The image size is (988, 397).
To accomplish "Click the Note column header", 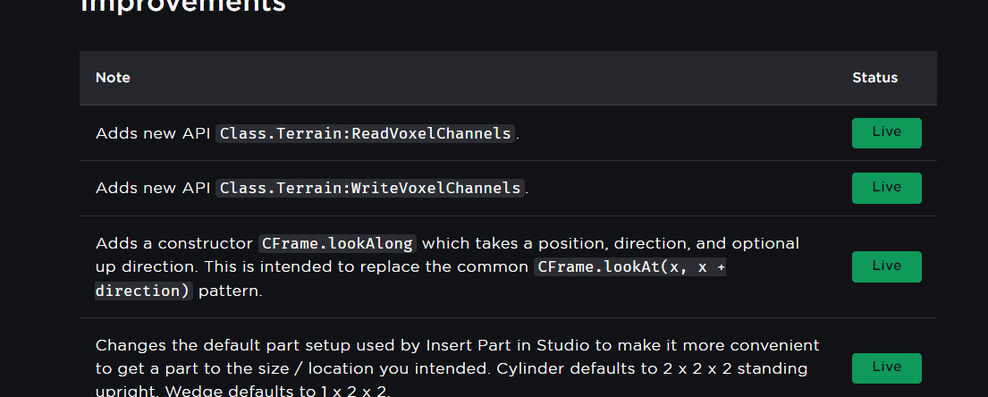I will (x=113, y=78).
